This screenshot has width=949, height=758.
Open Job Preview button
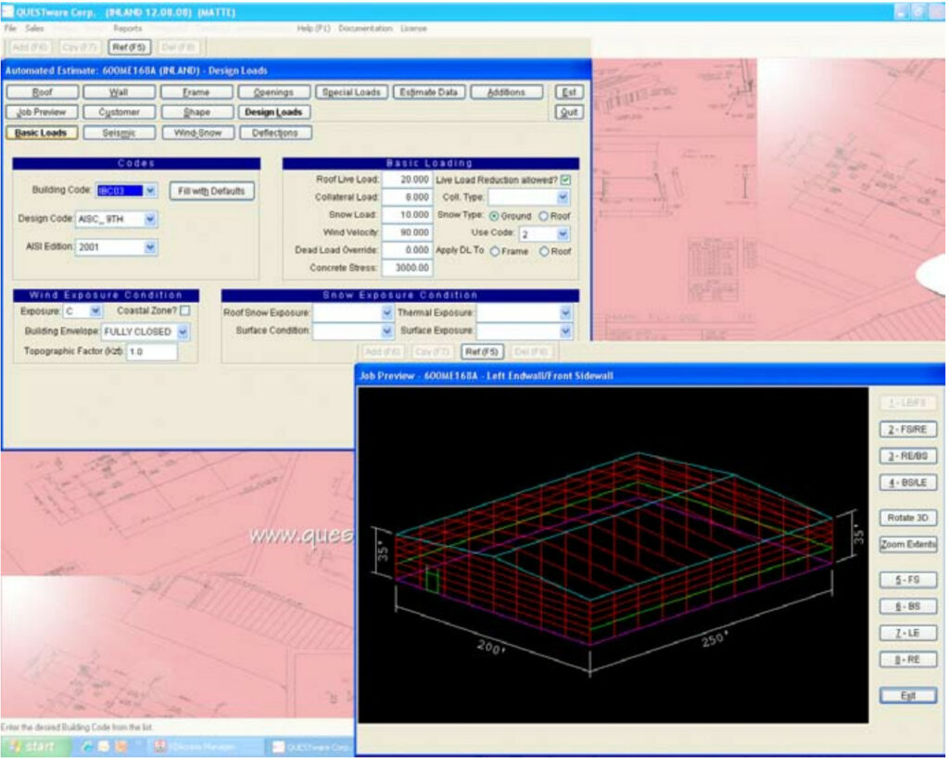[43, 112]
